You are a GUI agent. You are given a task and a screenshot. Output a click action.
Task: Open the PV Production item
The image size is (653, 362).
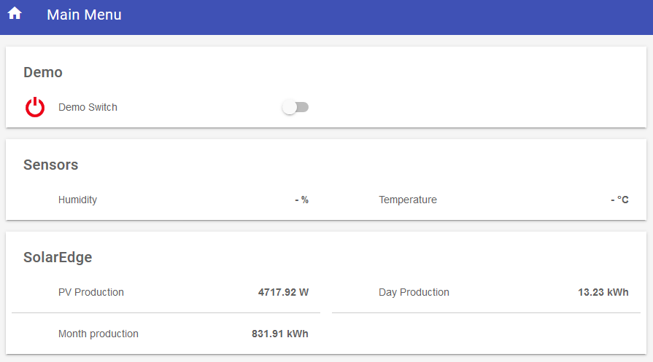(x=166, y=292)
